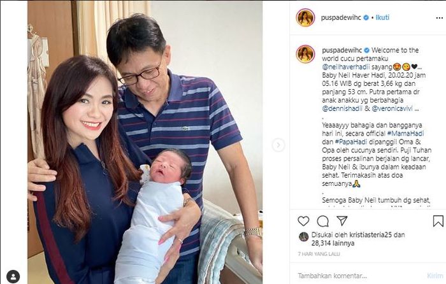Show tagged people icon on photo

pos(13,276)
